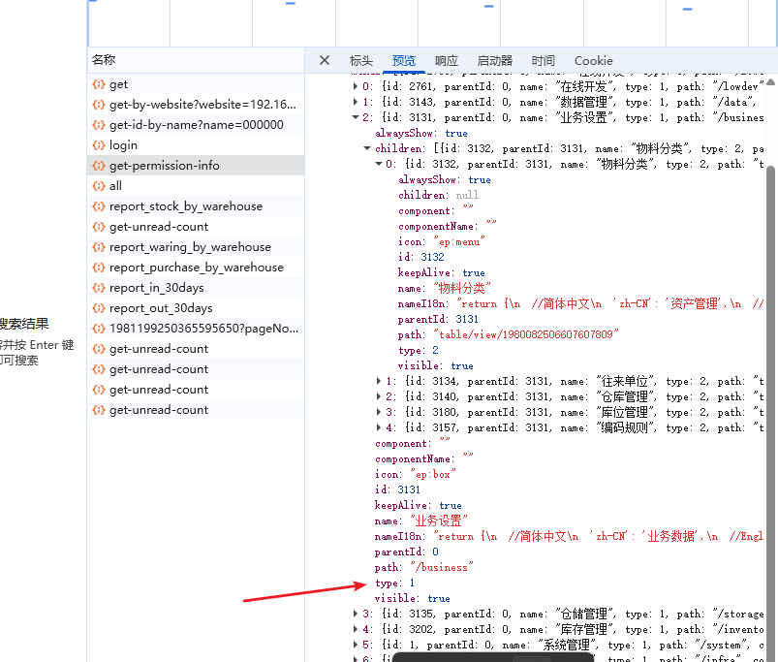Click icon next to report_stock_by_warehouse
The height and width of the screenshot is (662, 778).
coord(99,206)
